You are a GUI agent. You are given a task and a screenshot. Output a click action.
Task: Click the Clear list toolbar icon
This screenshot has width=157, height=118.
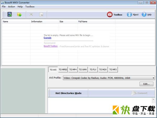[x=41, y=15]
